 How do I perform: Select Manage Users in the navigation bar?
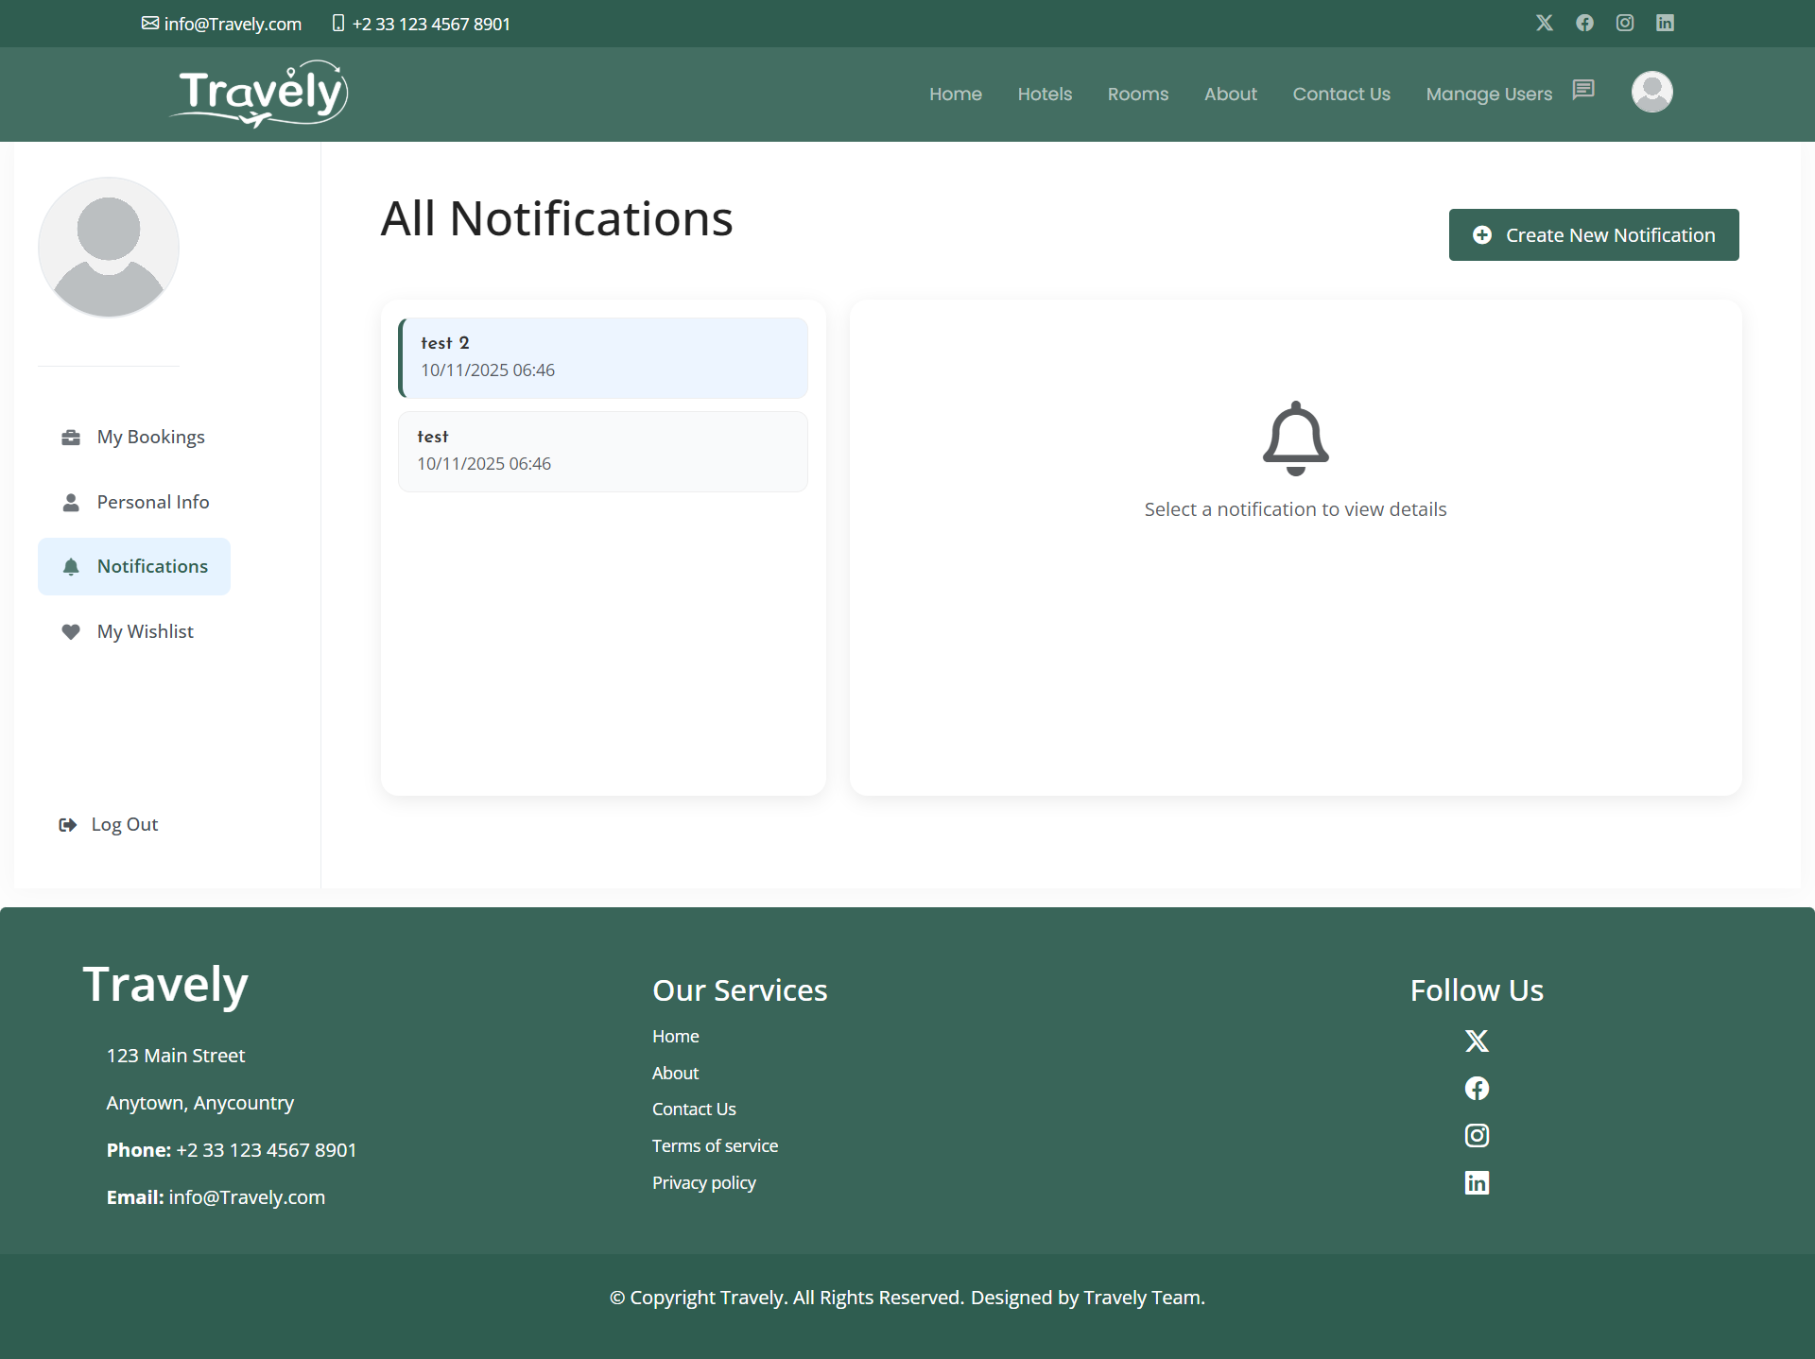[x=1488, y=94]
